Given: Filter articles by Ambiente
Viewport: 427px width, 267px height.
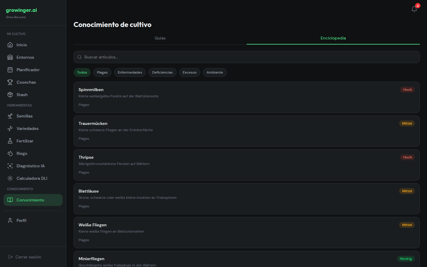Looking at the screenshot, I should click(215, 72).
